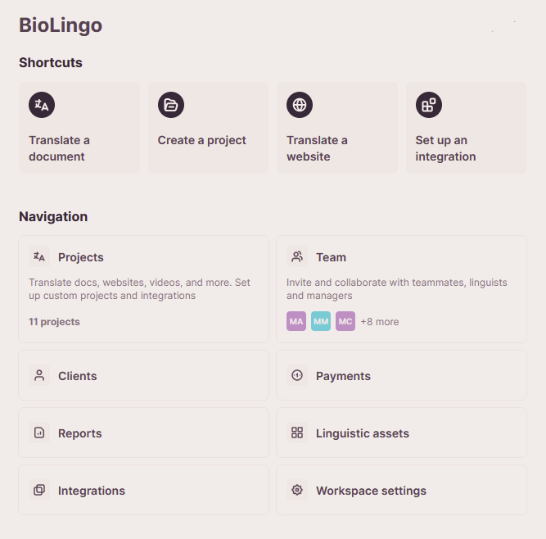The image size is (546, 539).
Task: Click the Create a project folder icon
Action: pyautogui.click(x=171, y=105)
